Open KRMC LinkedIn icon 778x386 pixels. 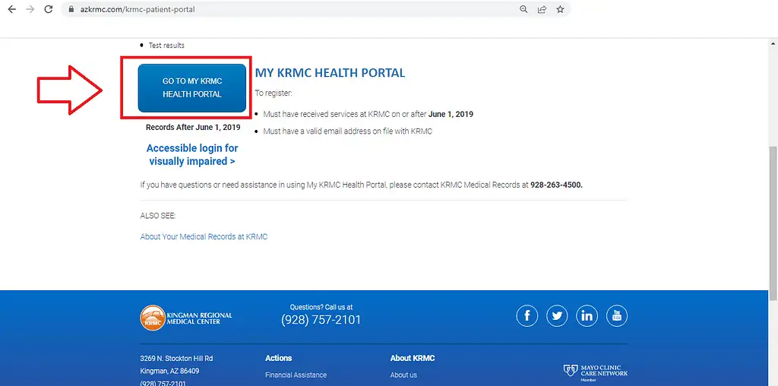587,315
